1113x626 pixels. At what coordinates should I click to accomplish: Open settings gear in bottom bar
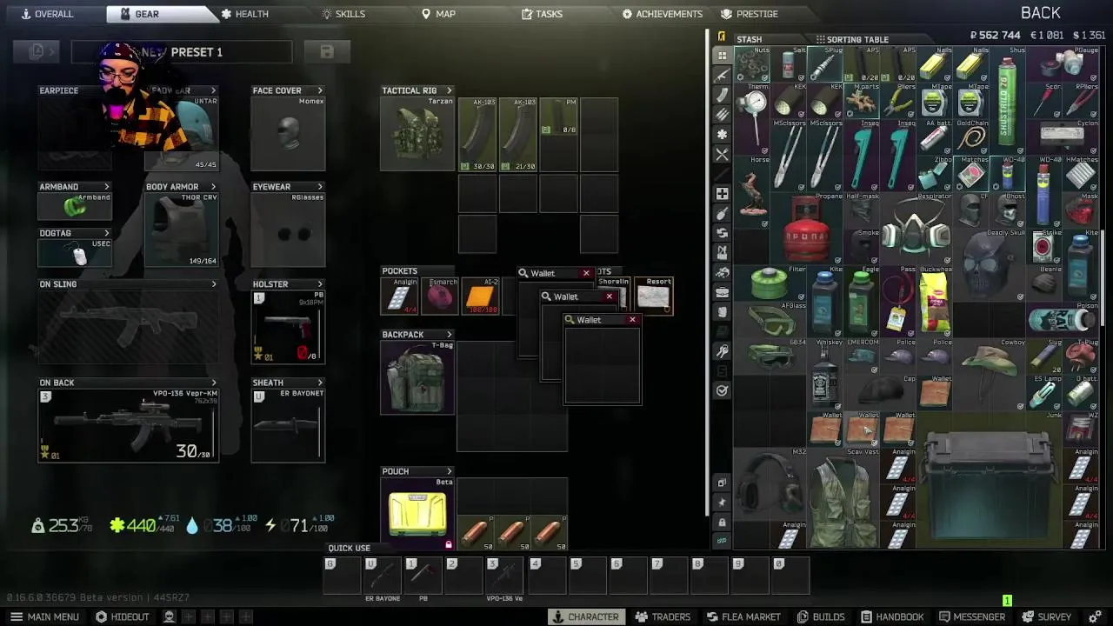(x=1095, y=616)
